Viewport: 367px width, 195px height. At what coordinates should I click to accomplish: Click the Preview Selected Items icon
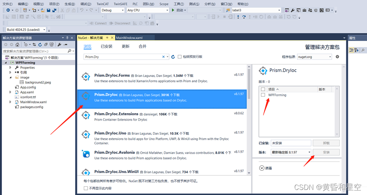pos(65,45)
